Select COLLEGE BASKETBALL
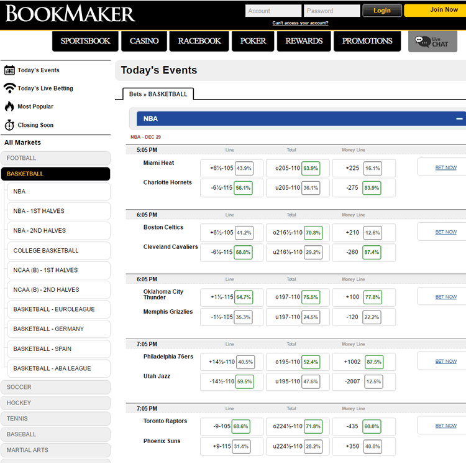This screenshot has height=463, width=466. [59, 251]
